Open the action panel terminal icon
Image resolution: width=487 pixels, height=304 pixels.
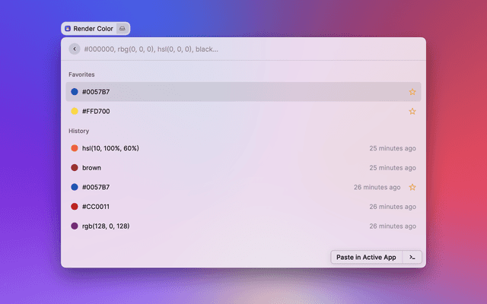(412, 257)
